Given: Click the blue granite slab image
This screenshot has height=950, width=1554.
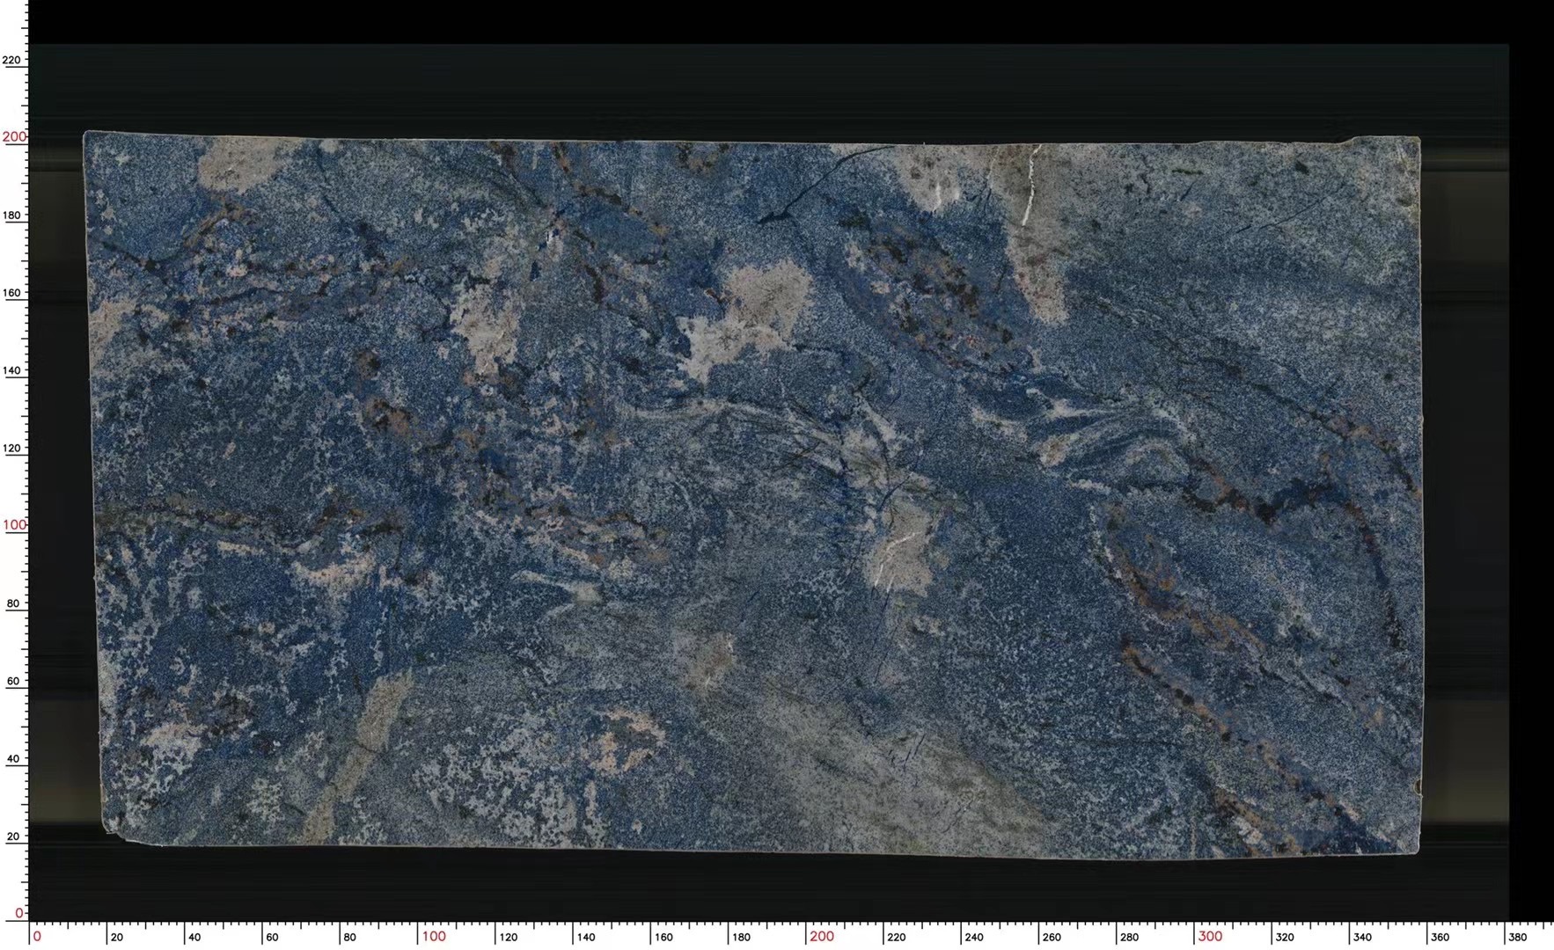Looking at the screenshot, I should coord(753,494).
